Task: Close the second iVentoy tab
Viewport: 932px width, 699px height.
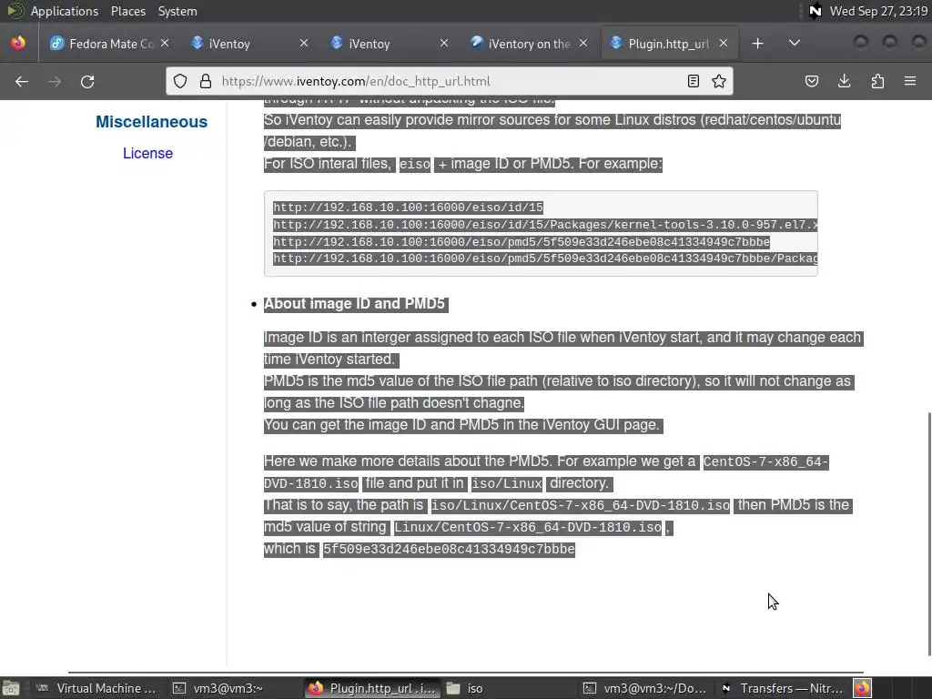Action: 444,44
